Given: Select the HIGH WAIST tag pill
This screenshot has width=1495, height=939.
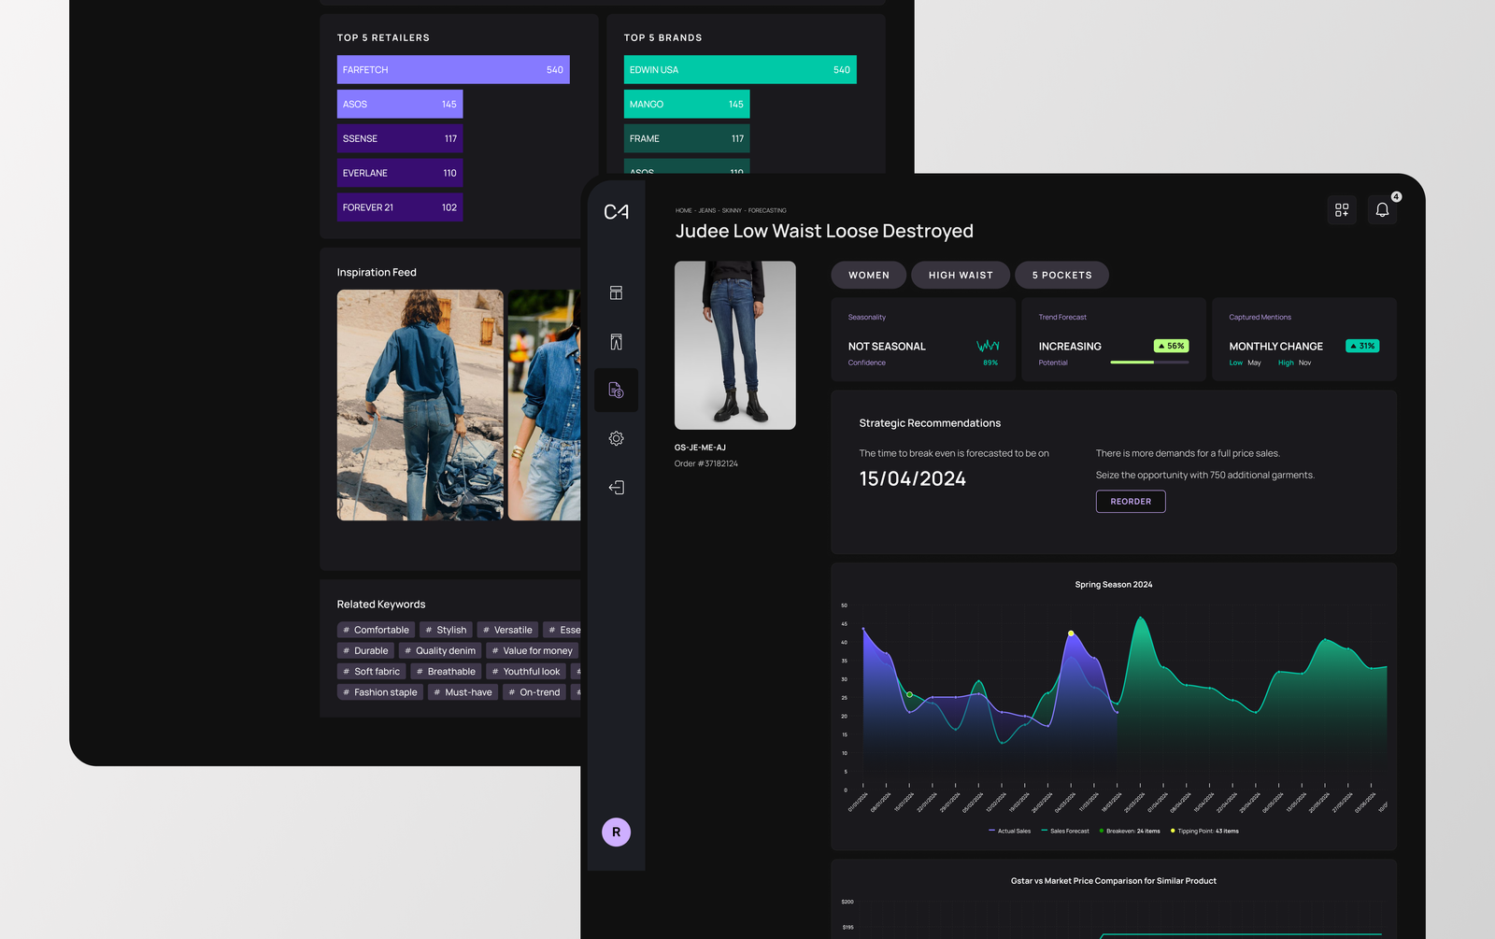Looking at the screenshot, I should pyautogui.click(x=960, y=276).
